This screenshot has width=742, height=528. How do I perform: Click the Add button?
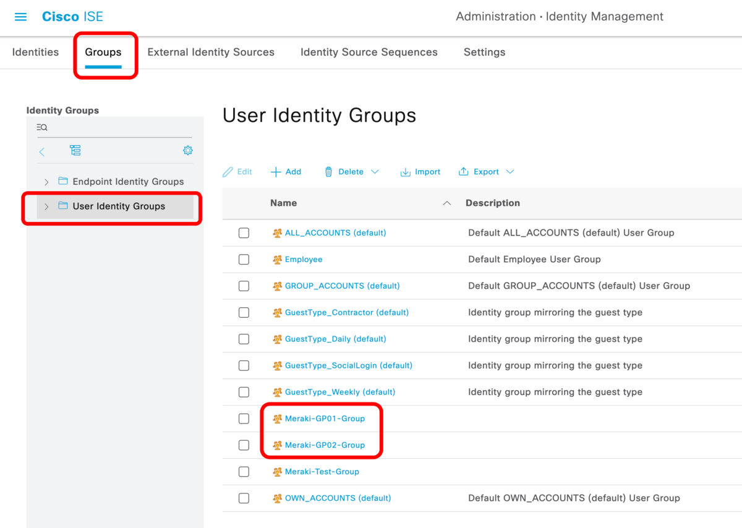(286, 171)
